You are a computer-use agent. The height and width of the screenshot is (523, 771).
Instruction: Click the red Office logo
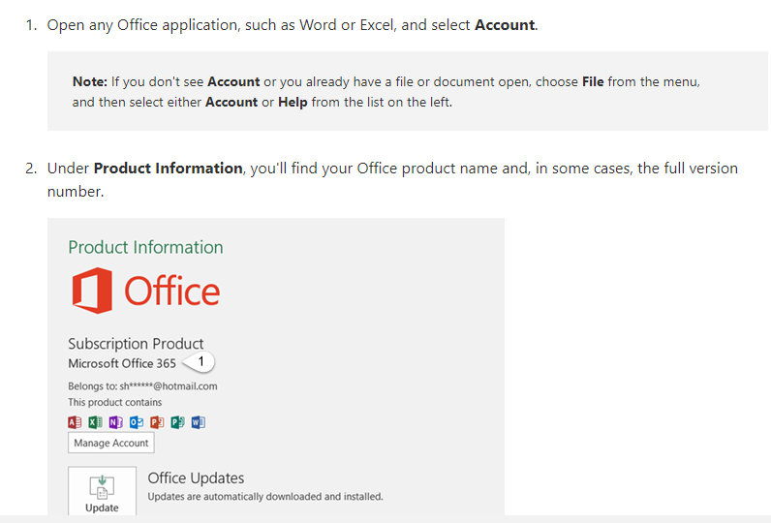[145, 291]
